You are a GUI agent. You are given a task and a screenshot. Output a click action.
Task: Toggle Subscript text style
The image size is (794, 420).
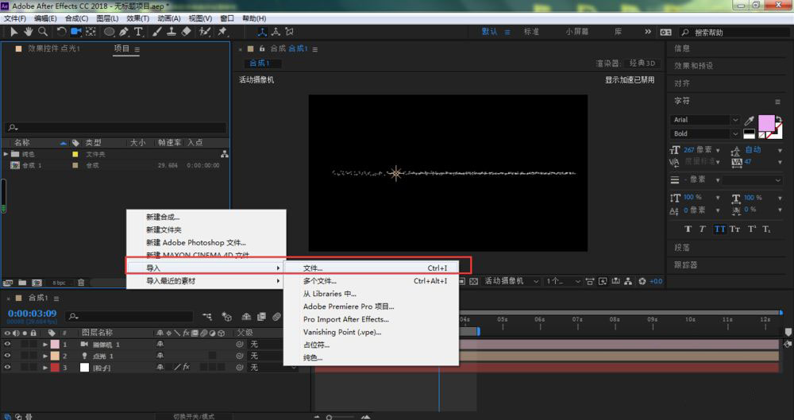(x=767, y=229)
